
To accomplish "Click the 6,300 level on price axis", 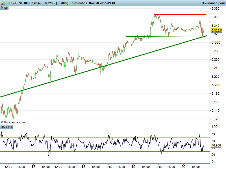I will [x=216, y=43].
